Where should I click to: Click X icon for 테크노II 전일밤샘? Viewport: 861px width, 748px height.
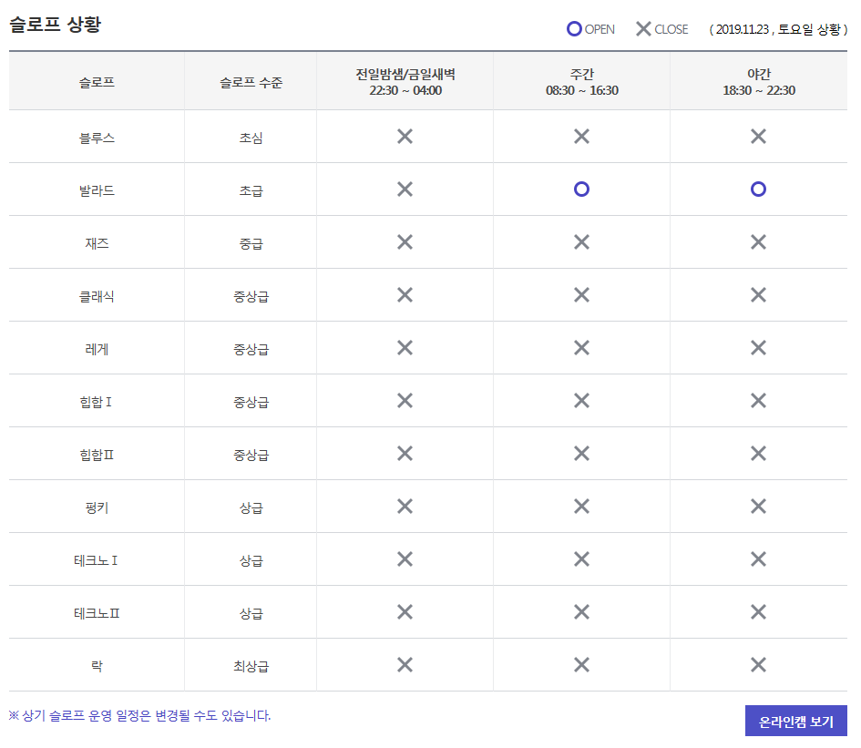405,612
